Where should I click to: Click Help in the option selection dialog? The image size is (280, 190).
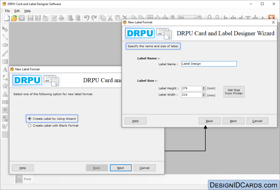tap(23, 168)
